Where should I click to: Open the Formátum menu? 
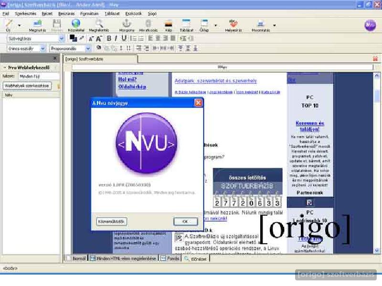point(89,14)
